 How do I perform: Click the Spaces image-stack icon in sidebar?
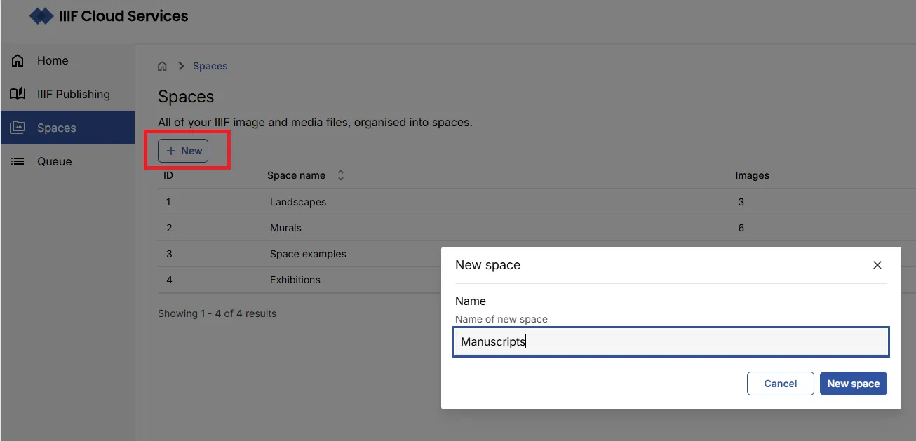point(17,128)
